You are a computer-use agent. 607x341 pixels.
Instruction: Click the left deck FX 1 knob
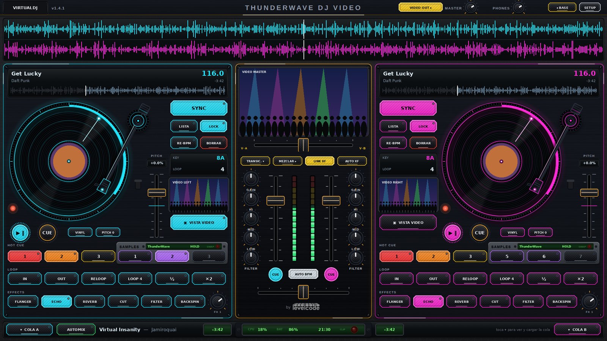click(x=218, y=302)
